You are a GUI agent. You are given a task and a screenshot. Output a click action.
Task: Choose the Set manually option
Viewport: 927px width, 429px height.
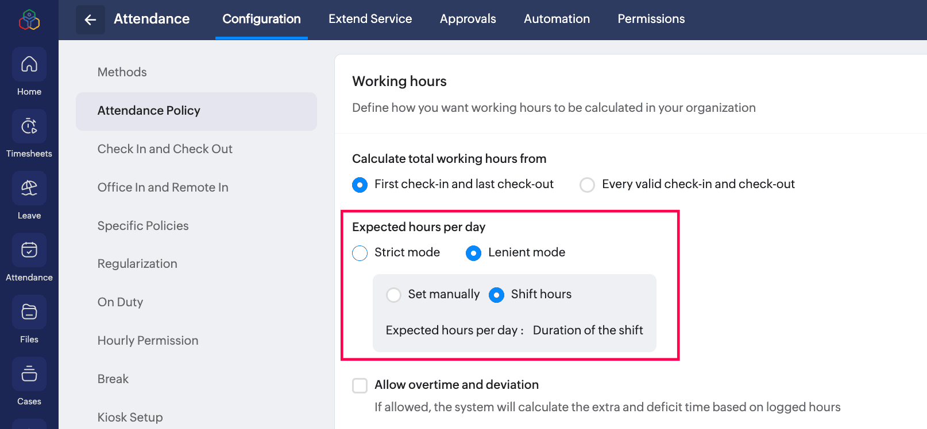tap(393, 295)
